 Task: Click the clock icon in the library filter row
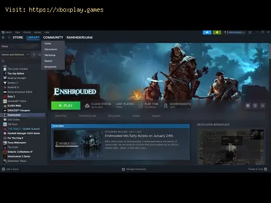pyautogui.click(x=40, y=55)
